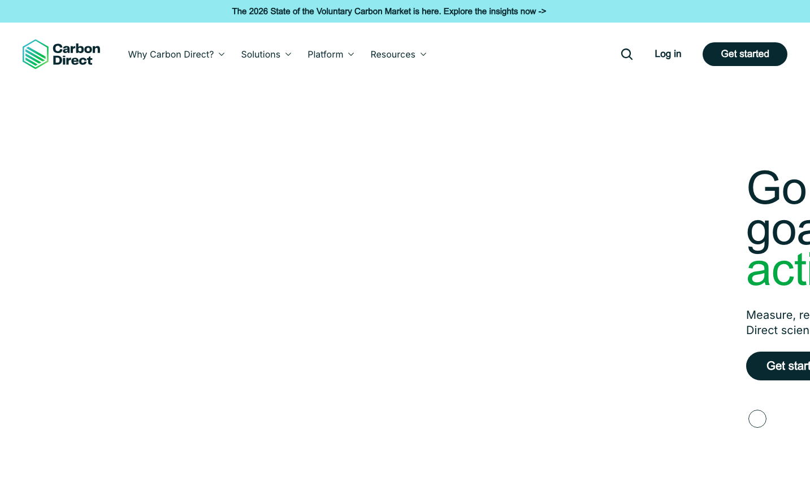The image size is (810, 504).
Task: Select the Resources menu label
Action: click(x=393, y=55)
